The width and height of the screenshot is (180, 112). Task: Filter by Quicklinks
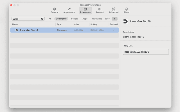tap(97, 19)
